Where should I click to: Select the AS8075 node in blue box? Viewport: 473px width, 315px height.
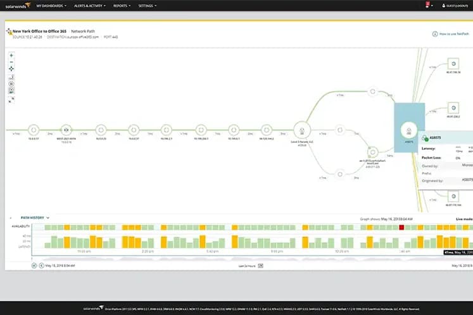tap(409, 130)
